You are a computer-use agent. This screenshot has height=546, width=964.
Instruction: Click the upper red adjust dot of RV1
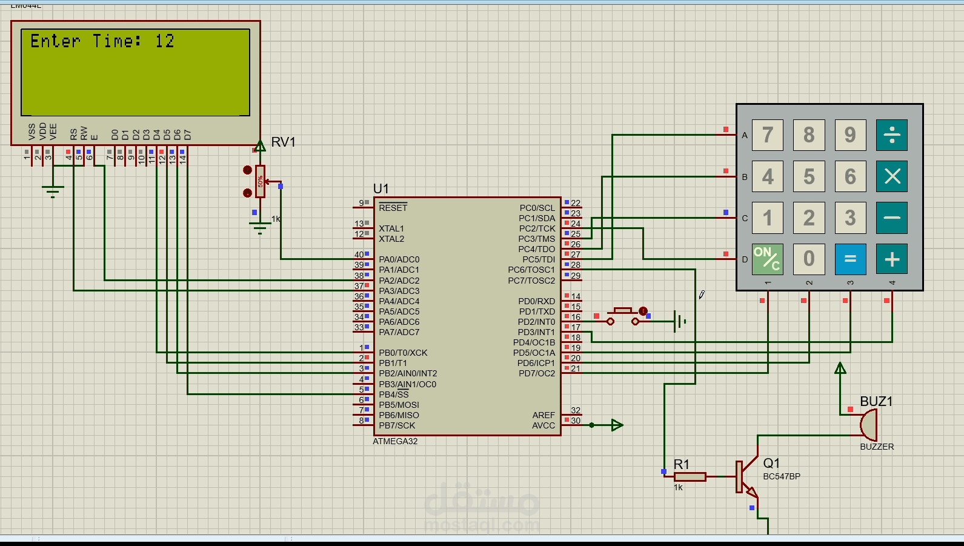(x=247, y=170)
